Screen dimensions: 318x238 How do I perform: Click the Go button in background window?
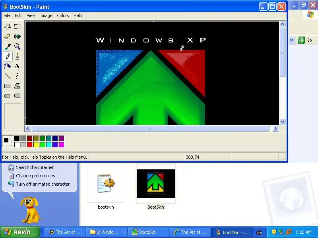[x=305, y=40]
